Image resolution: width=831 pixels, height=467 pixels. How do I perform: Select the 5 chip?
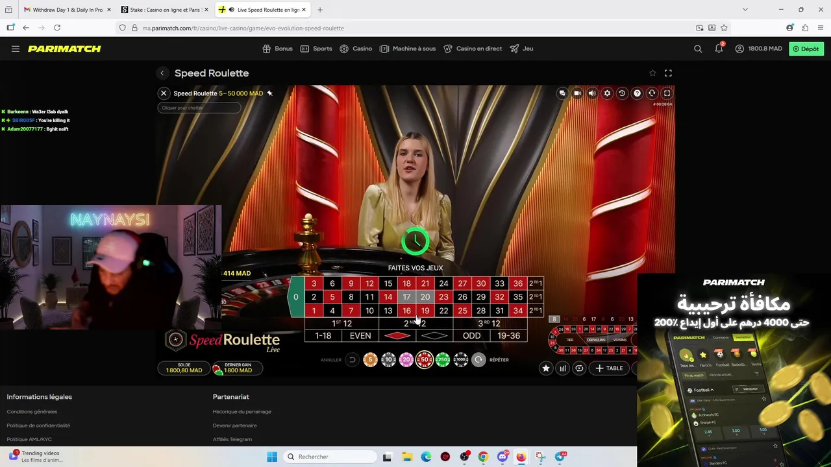point(370,359)
